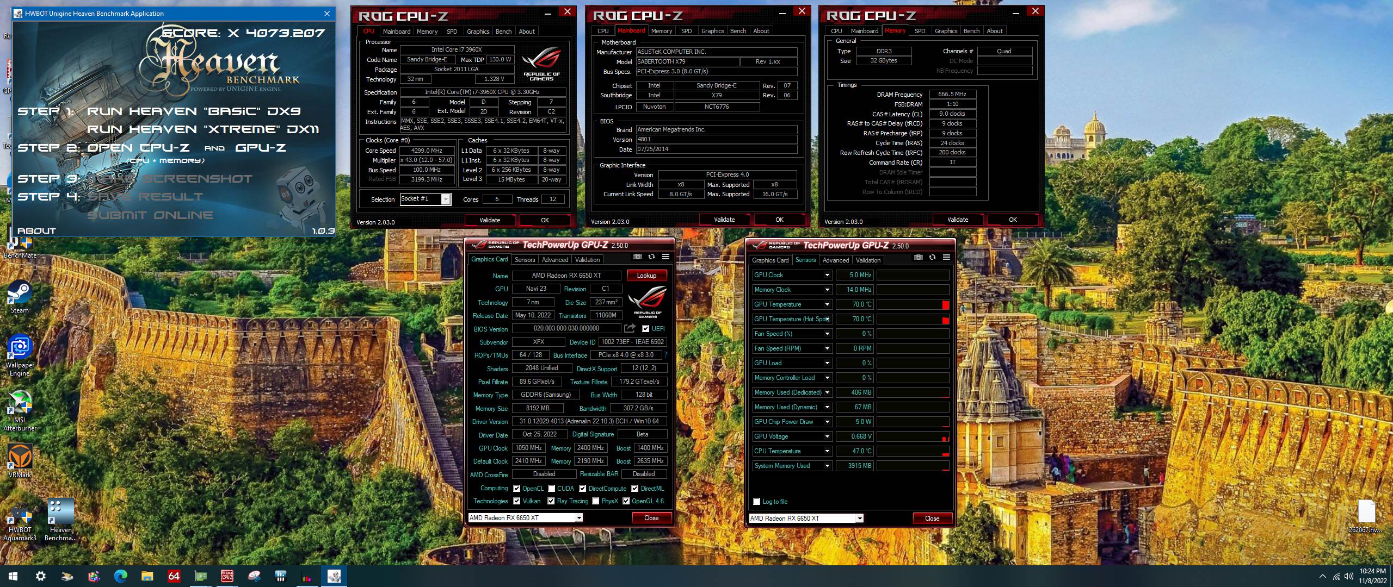Click the GPU Temperature sensor graph
This screenshot has width=1393, height=587.
[x=913, y=304]
